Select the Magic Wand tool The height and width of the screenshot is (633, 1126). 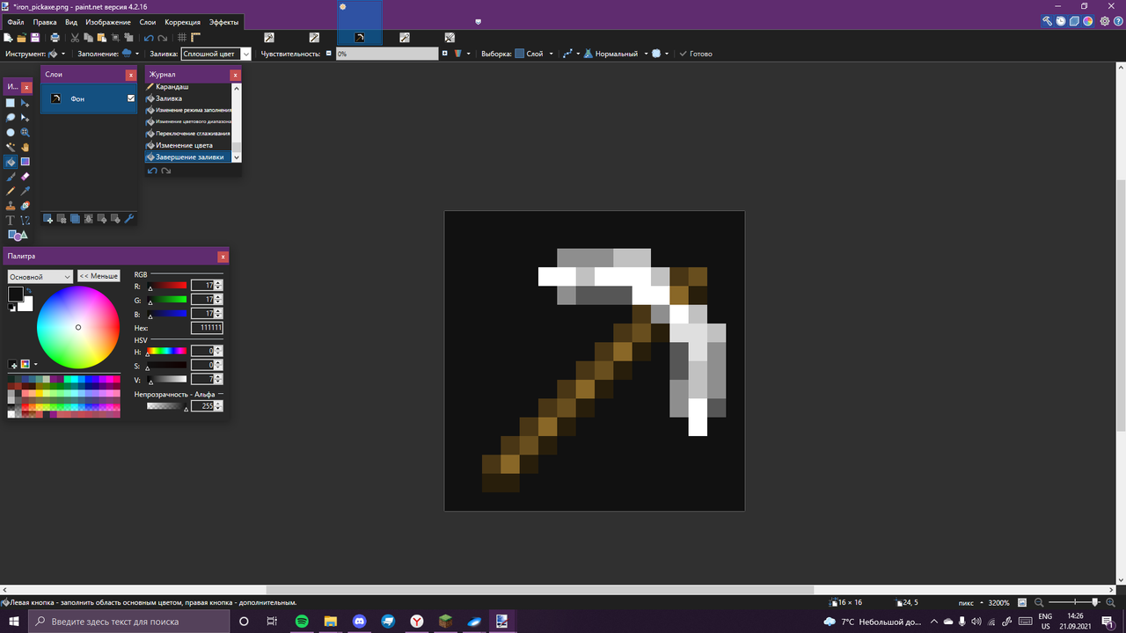coord(11,147)
